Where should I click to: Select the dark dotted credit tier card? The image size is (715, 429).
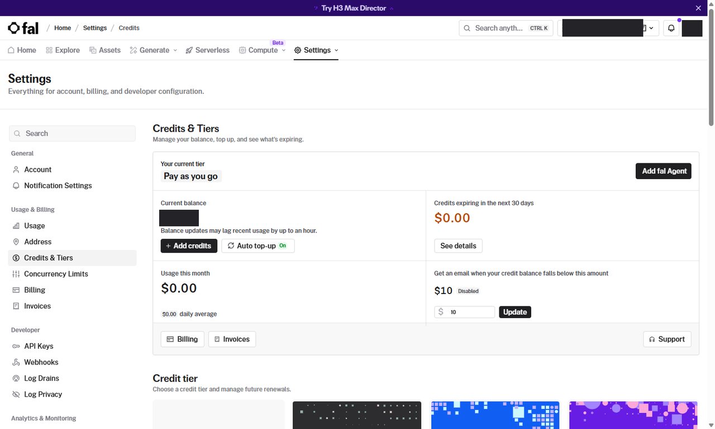click(357, 415)
